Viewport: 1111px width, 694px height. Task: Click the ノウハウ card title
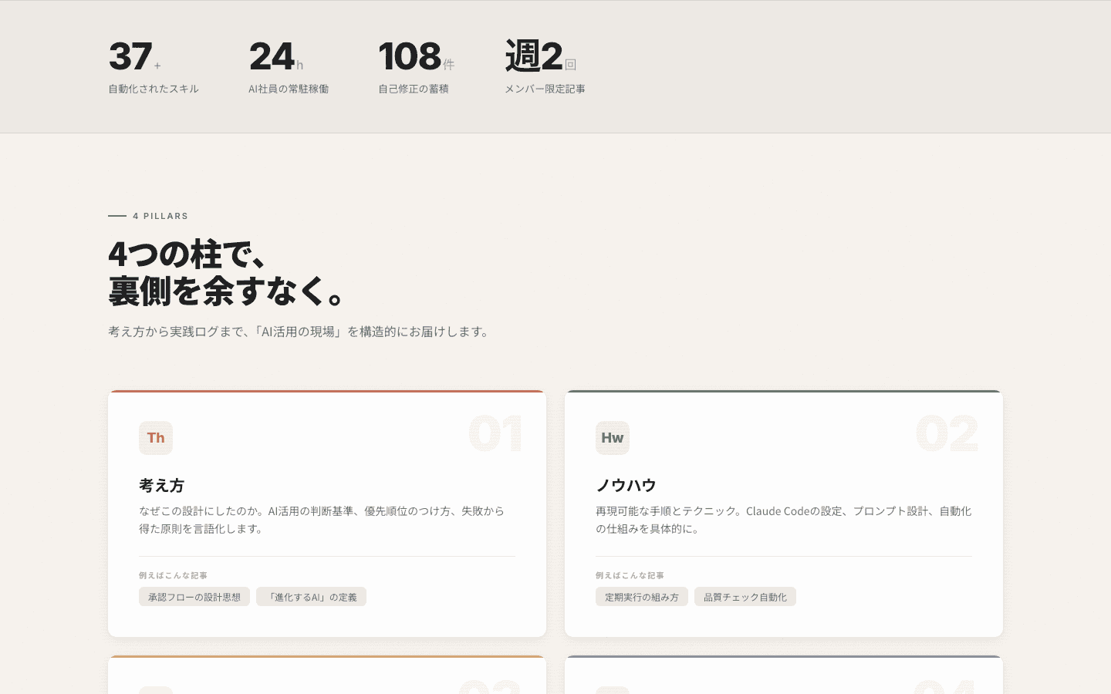click(626, 485)
